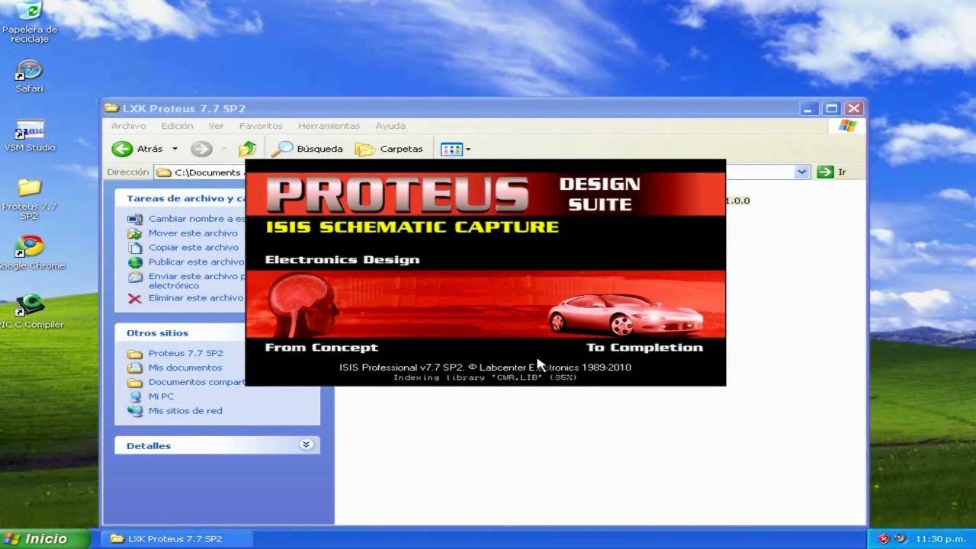Screen dimensions: 976x549
Task: Open the Papelera de reciclaje desktop icon
Action: click(x=29, y=21)
